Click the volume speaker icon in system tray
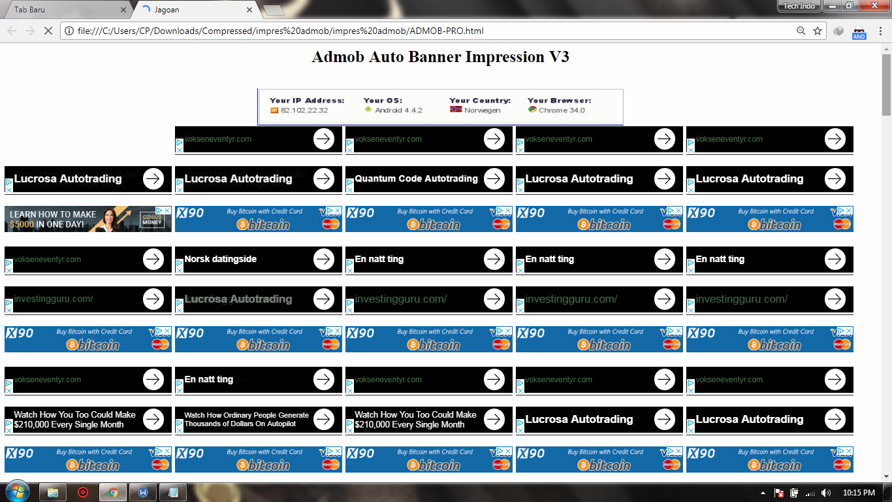The width and height of the screenshot is (892, 502). tap(826, 492)
